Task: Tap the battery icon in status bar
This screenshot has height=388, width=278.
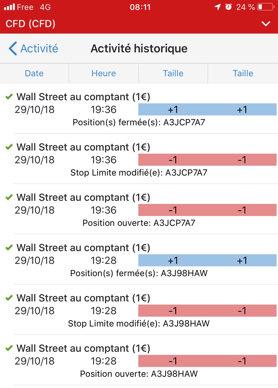Action: (266, 7)
